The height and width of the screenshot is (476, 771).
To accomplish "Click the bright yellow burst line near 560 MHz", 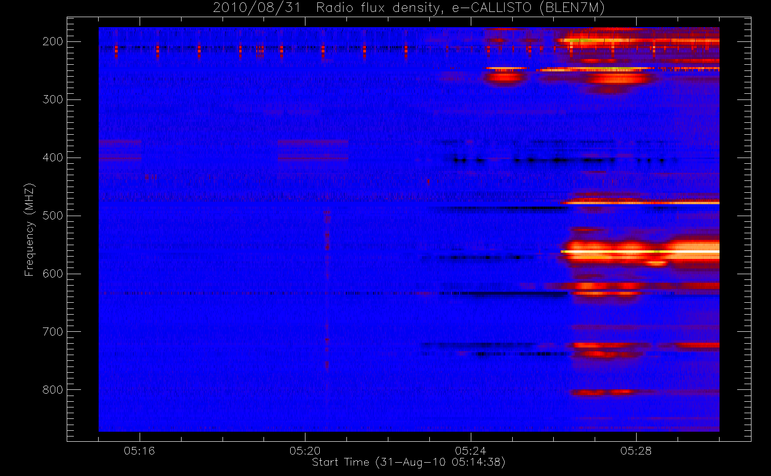I will [x=640, y=251].
